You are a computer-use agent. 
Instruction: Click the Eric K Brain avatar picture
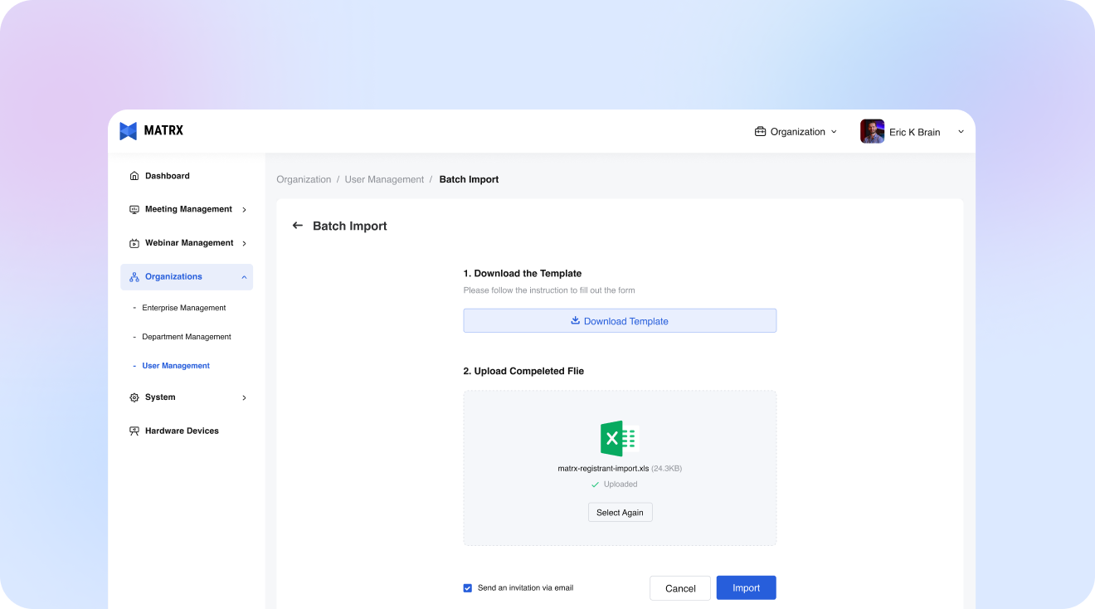[x=872, y=132]
